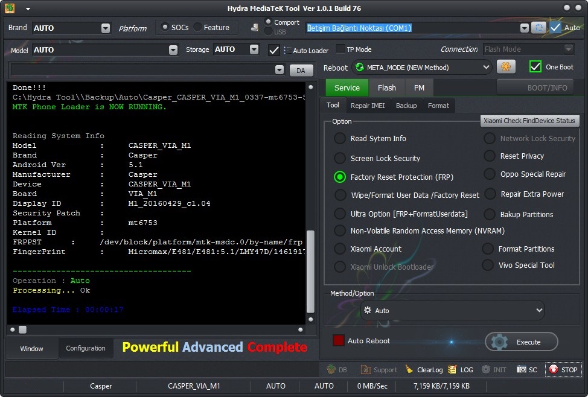Click the DA file path input field

[x=147, y=70]
